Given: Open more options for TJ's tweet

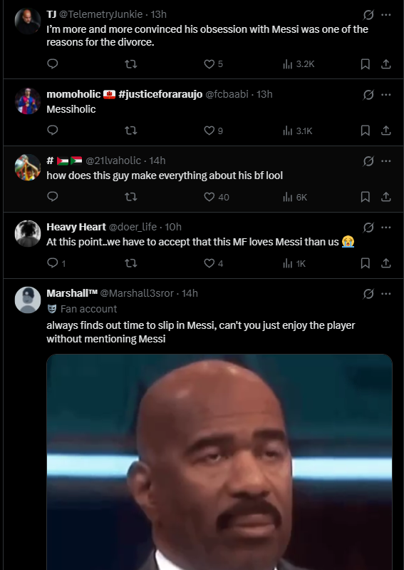Looking at the screenshot, I should (386, 15).
